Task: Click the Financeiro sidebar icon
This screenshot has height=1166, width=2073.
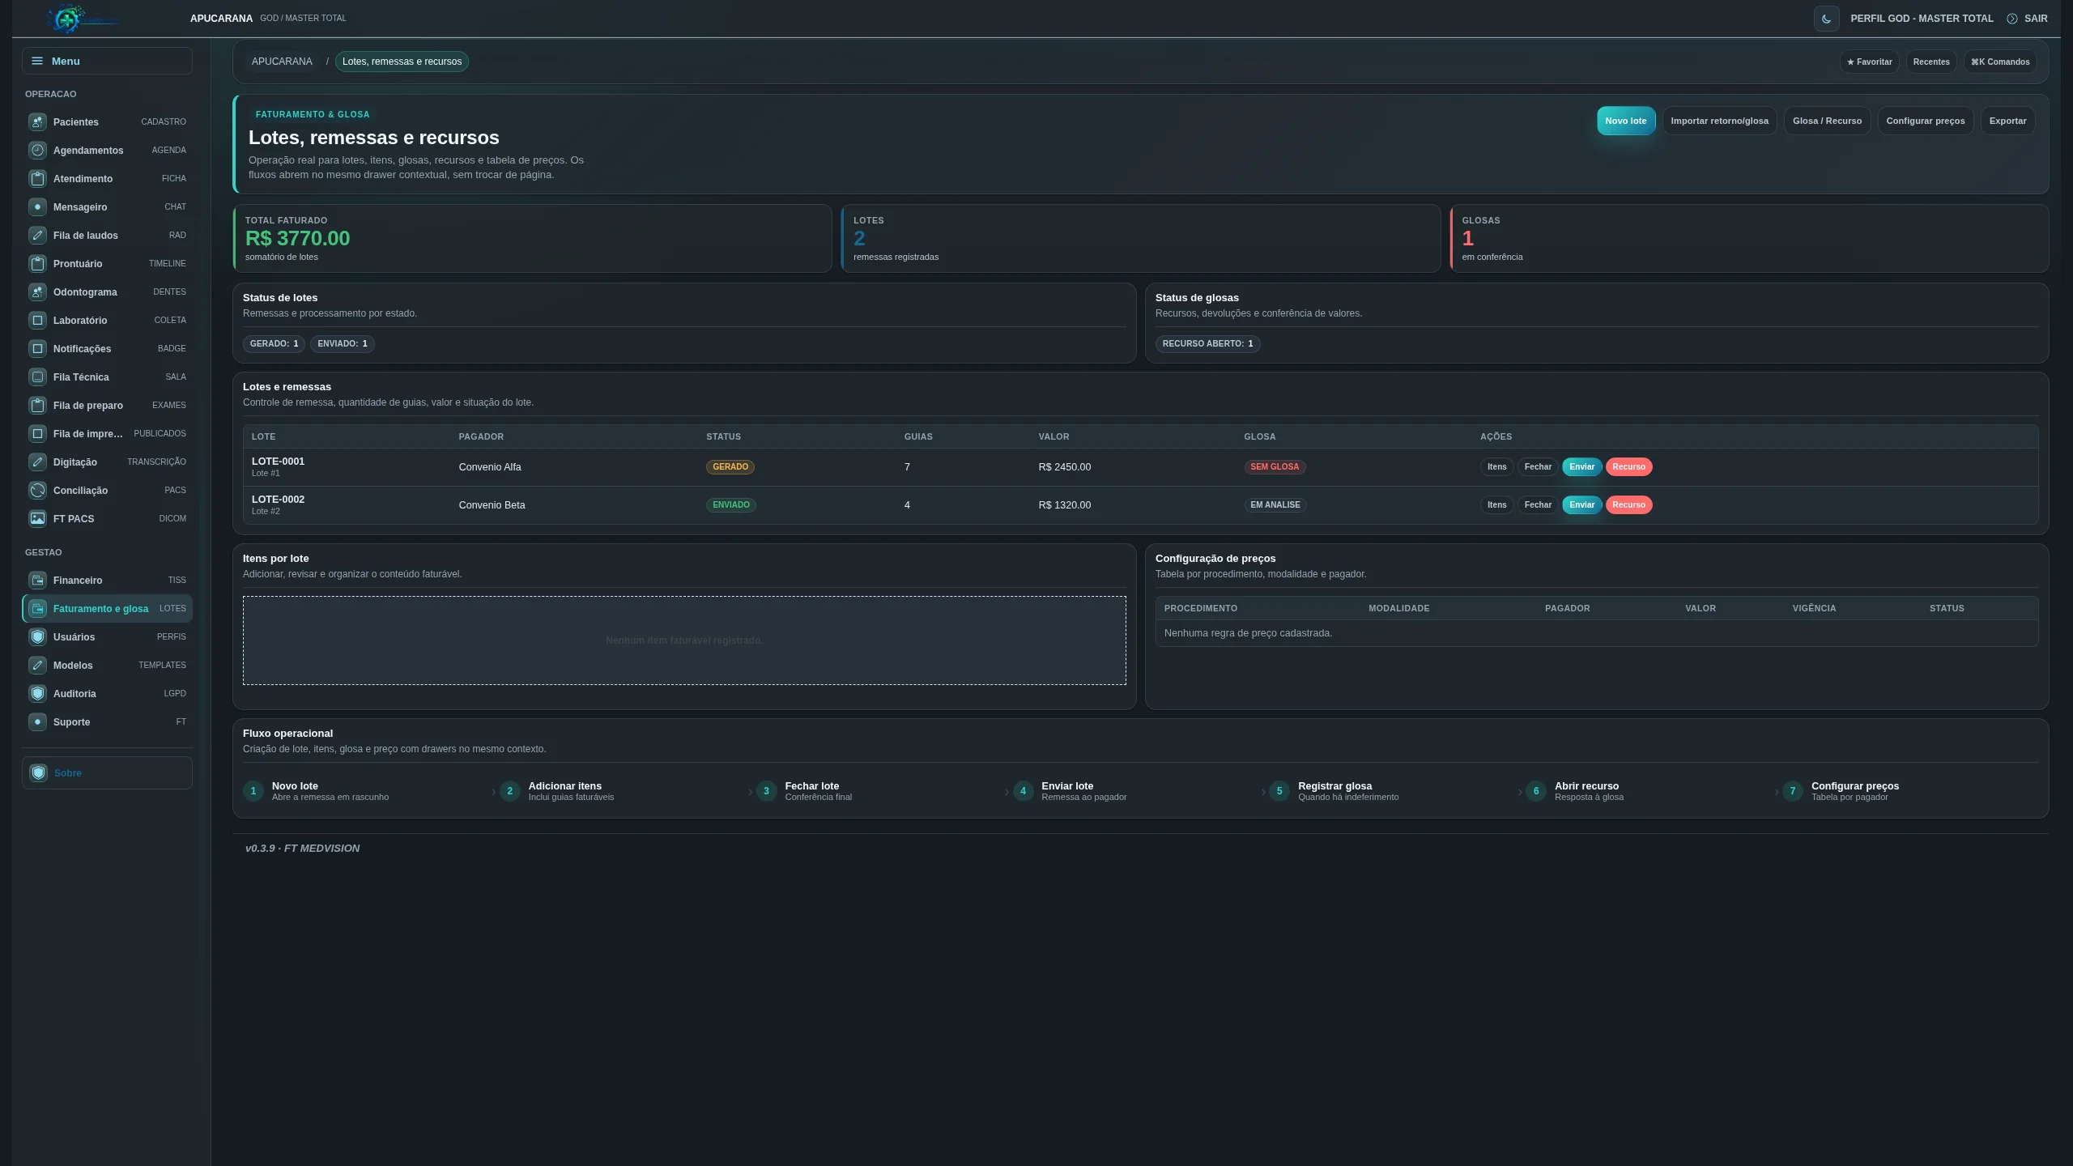Action: click(x=37, y=581)
